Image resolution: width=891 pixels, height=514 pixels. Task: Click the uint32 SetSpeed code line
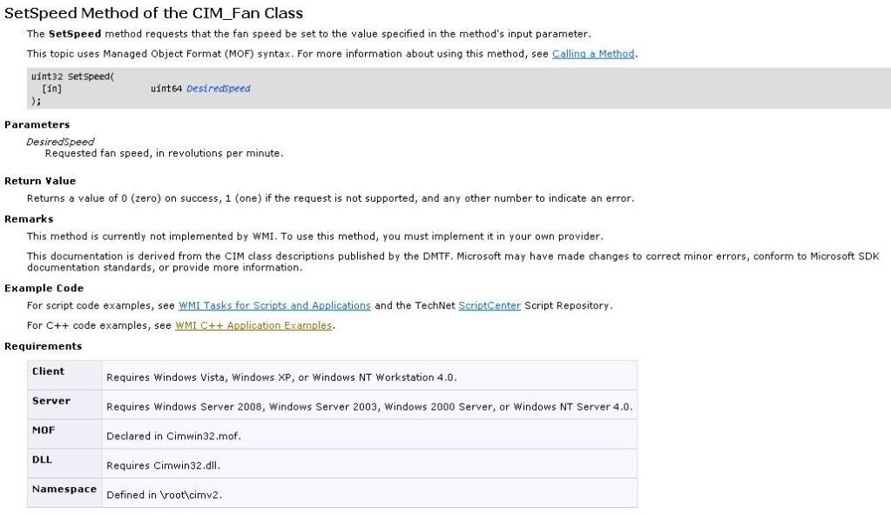point(73,77)
